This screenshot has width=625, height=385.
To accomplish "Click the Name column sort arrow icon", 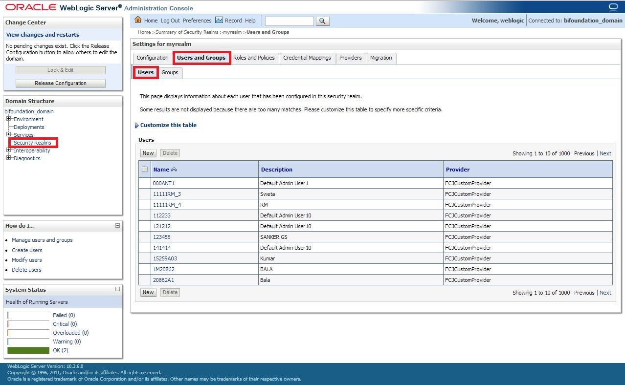I will click(174, 170).
